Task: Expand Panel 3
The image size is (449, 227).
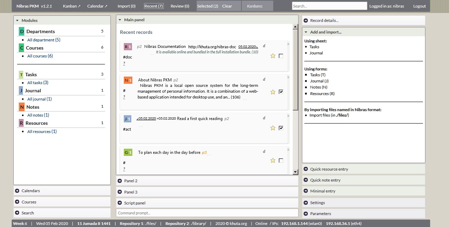Action: [207, 192]
